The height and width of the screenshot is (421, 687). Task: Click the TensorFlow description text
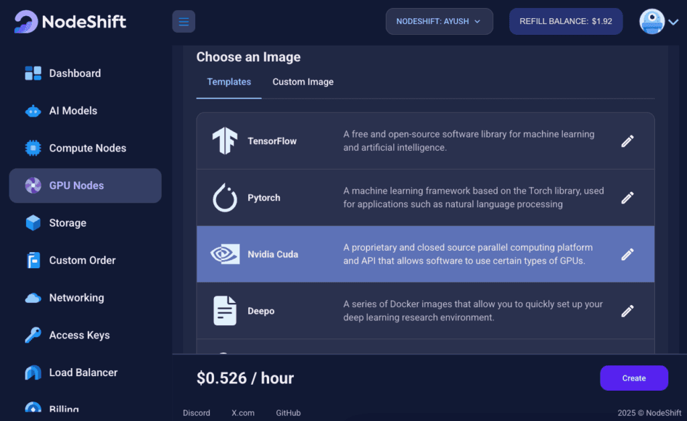tap(469, 141)
